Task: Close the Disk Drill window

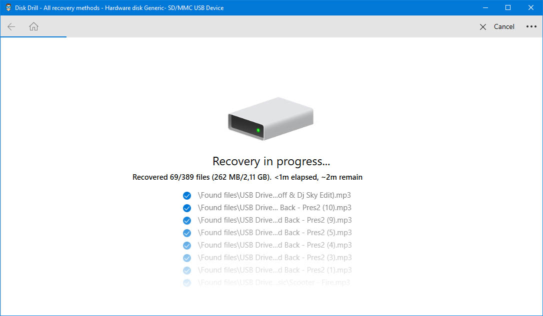Action: (x=531, y=7)
